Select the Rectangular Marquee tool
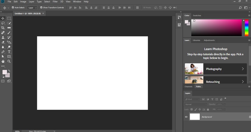 click(9, 18)
